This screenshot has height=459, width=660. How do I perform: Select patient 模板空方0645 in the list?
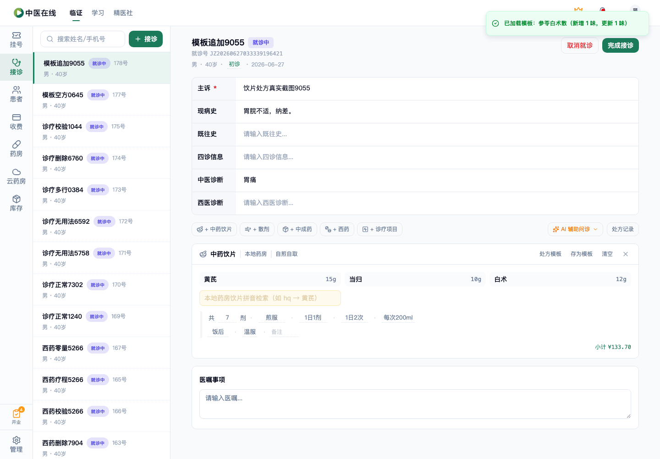[x=102, y=100]
